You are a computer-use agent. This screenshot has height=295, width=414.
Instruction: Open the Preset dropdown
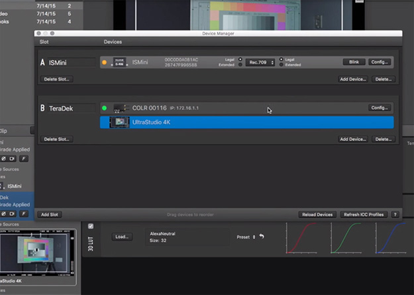(244, 237)
